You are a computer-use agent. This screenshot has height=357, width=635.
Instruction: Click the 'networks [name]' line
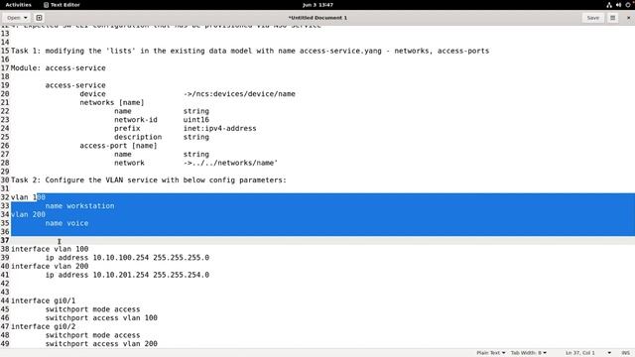(x=112, y=102)
